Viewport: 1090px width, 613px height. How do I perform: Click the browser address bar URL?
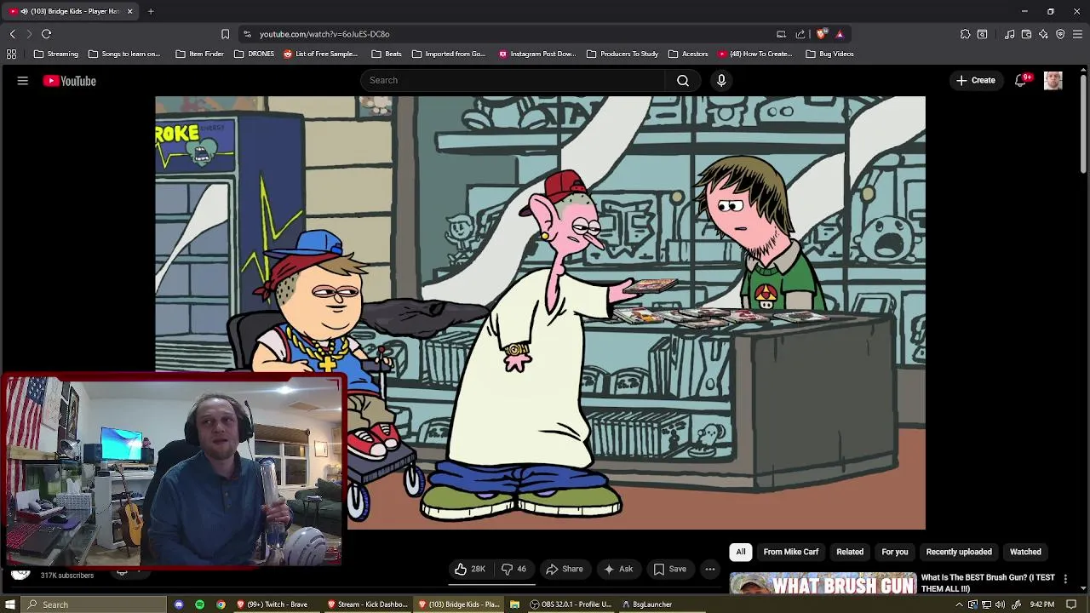tap(324, 34)
